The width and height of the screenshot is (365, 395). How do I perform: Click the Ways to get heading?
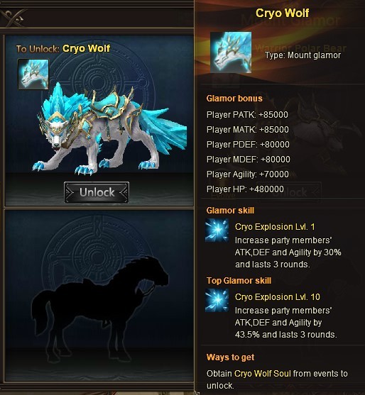pyautogui.click(x=230, y=357)
